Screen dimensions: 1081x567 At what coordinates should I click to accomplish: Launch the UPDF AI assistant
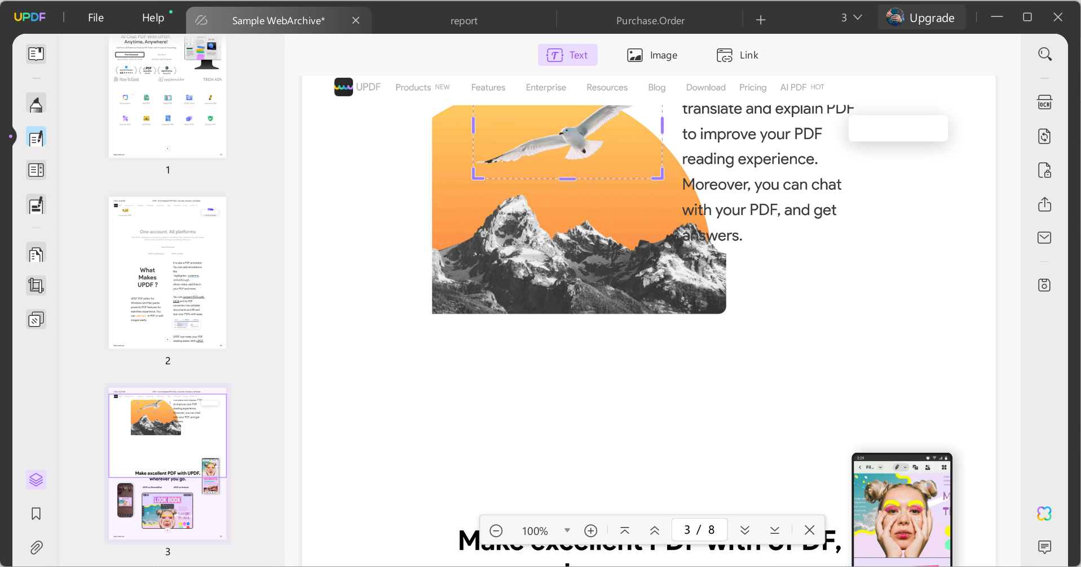1045,513
